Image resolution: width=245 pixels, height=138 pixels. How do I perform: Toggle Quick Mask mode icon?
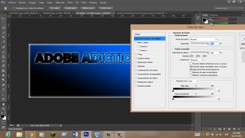[3, 123]
